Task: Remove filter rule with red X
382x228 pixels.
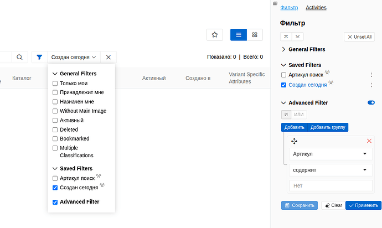Action: [369, 141]
